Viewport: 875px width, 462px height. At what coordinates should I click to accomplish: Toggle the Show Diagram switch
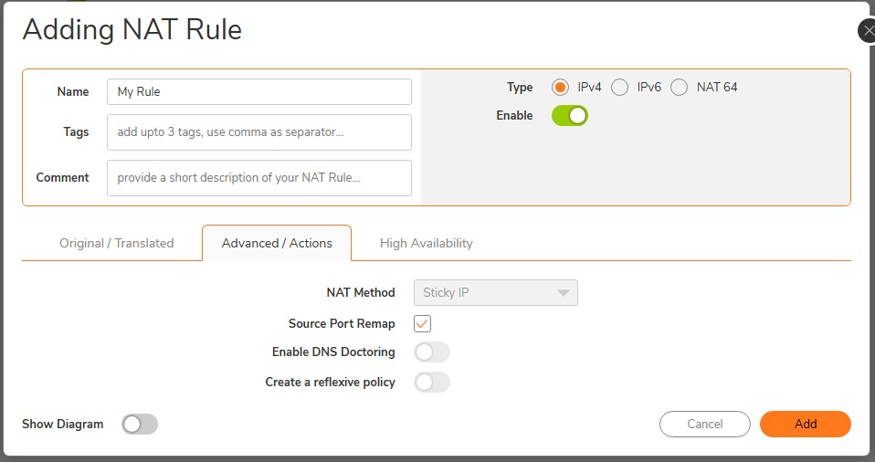tap(140, 425)
